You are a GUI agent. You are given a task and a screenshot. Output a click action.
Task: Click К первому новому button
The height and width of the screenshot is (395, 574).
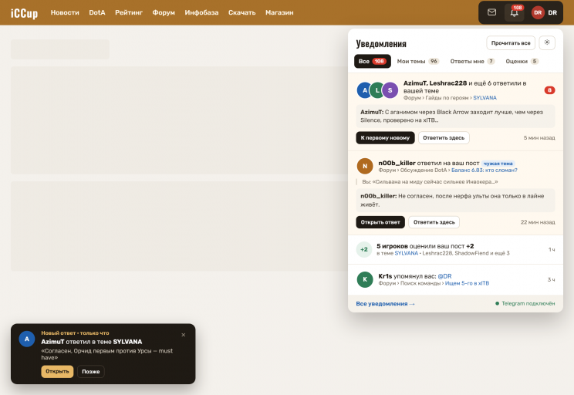(x=385, y=137)
